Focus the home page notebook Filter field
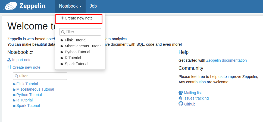This screenshot has height=122, width=263. point(40,76)
